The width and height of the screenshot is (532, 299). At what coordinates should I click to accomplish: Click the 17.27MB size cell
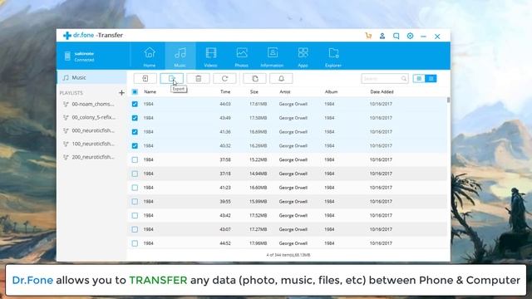coord(259,229)
